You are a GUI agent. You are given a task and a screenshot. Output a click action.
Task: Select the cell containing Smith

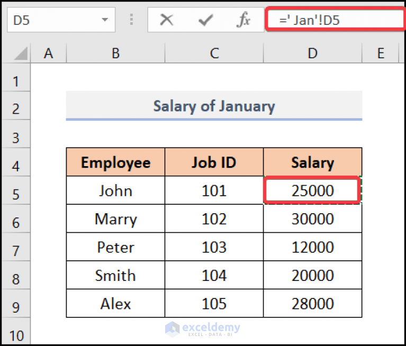[x=115, y=275]
